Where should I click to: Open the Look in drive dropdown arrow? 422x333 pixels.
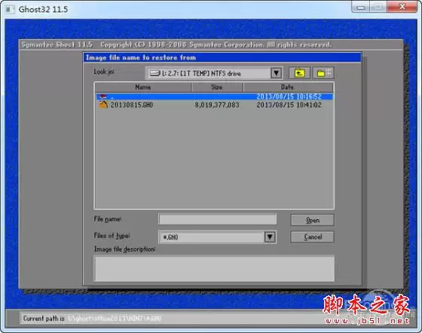(276, 73)
